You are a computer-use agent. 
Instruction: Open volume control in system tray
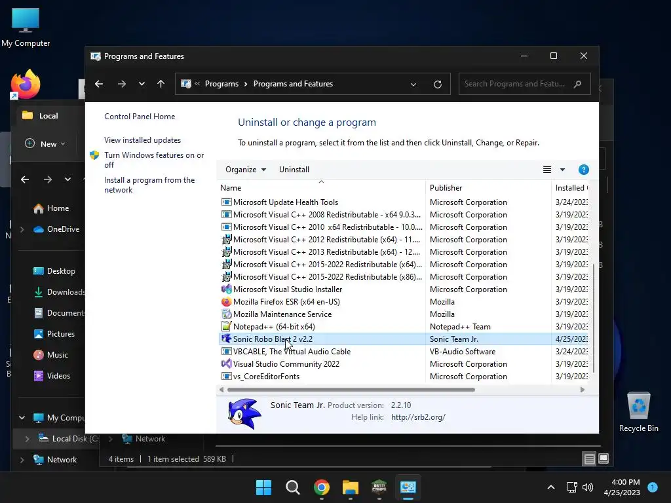(588, 487)
